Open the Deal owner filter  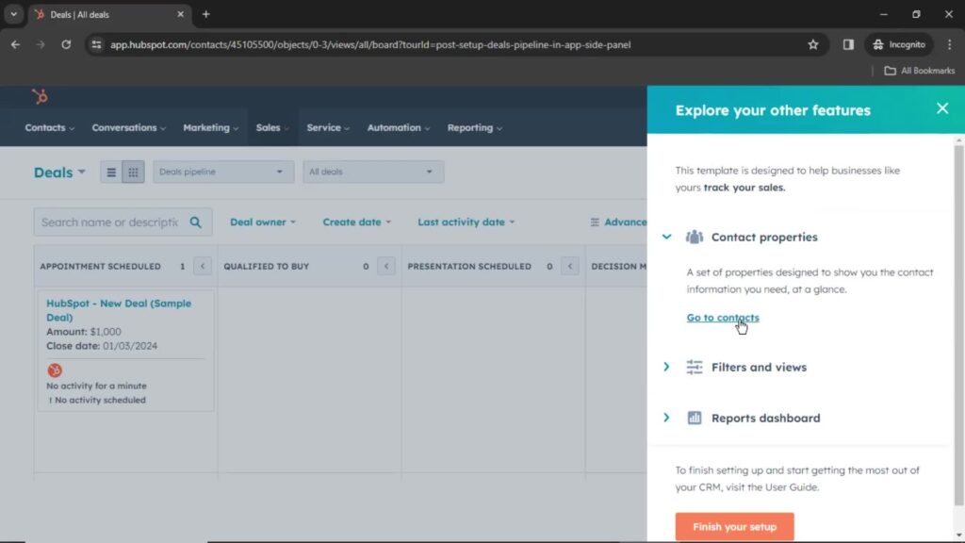point(263,222)
